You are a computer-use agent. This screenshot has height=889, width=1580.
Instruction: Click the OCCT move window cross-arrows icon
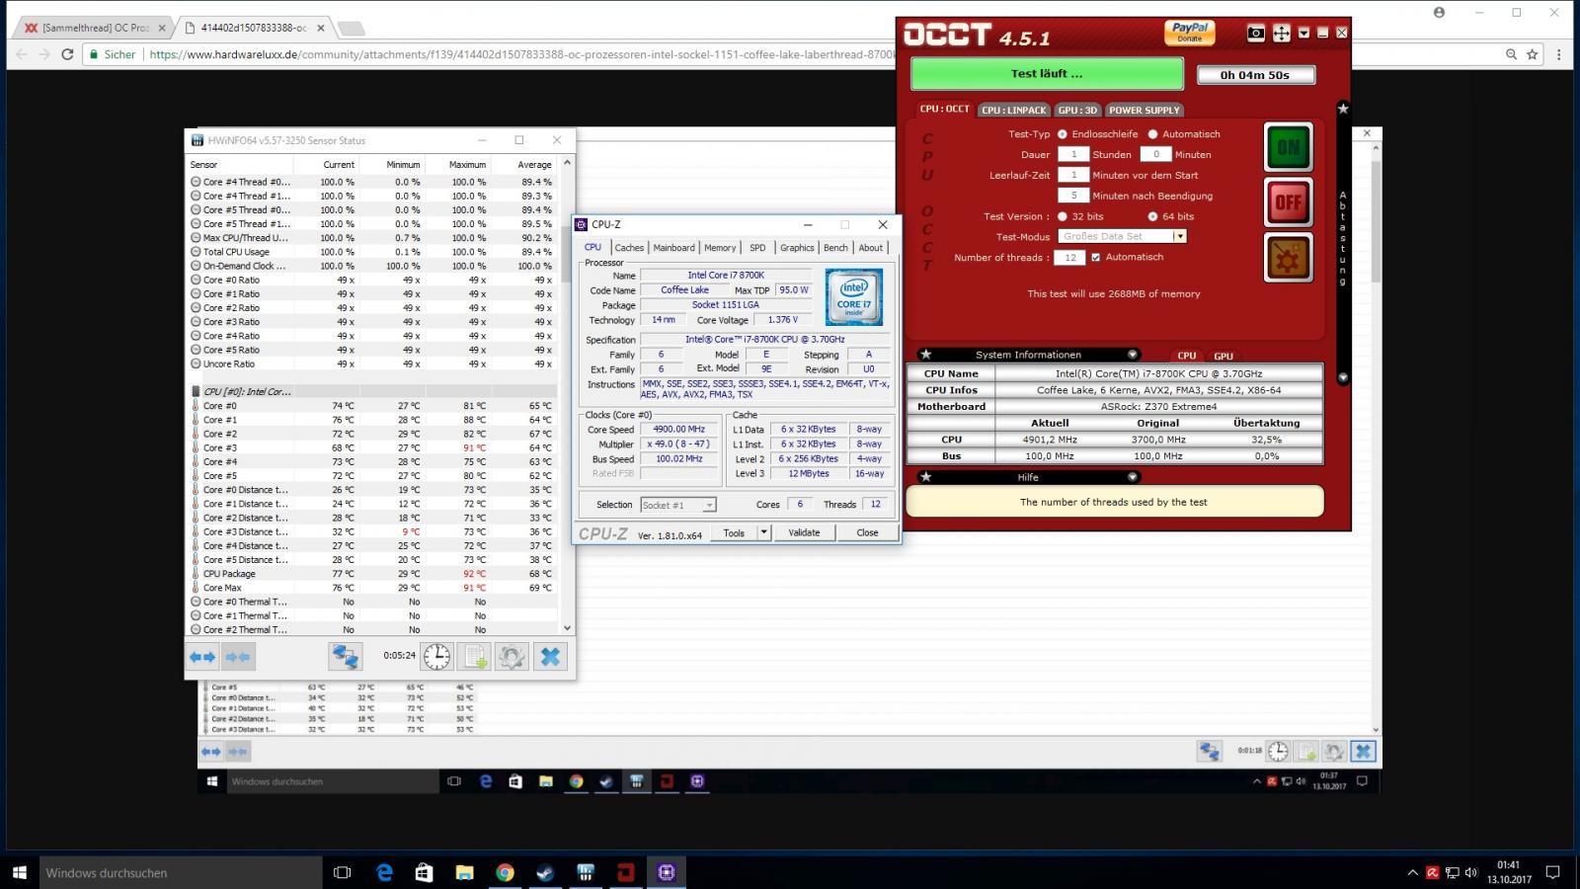click(1281, 34)
